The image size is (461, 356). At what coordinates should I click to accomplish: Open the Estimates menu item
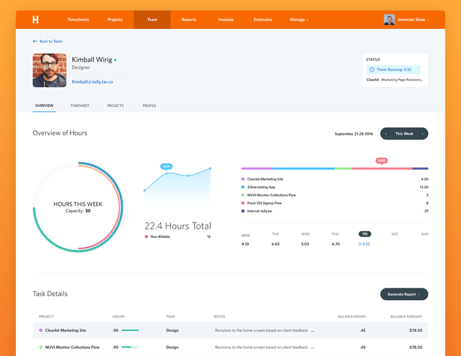tap(263, 20)
